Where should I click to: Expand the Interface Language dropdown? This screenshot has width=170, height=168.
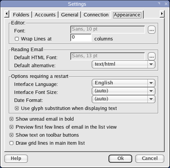coord(123,83)
